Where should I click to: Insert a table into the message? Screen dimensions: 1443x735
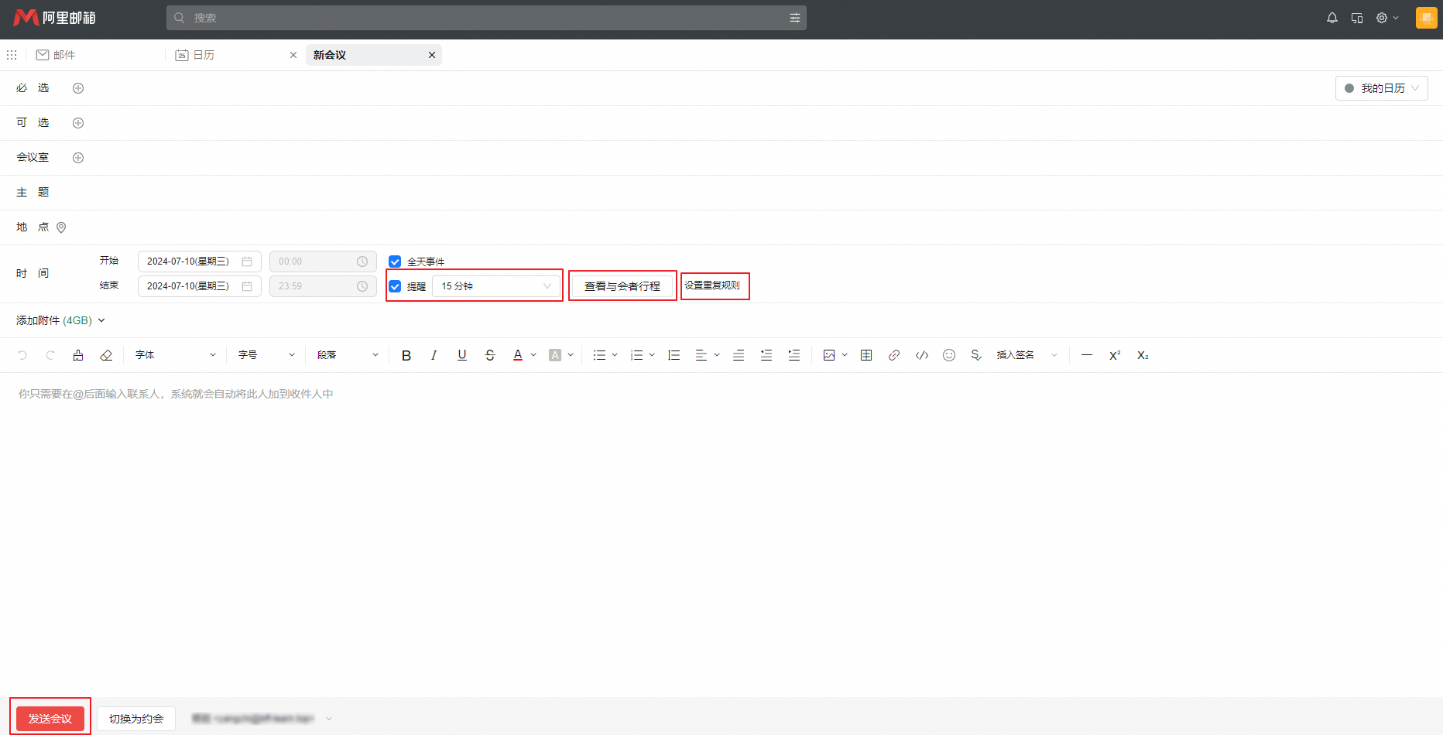(866, 355)
